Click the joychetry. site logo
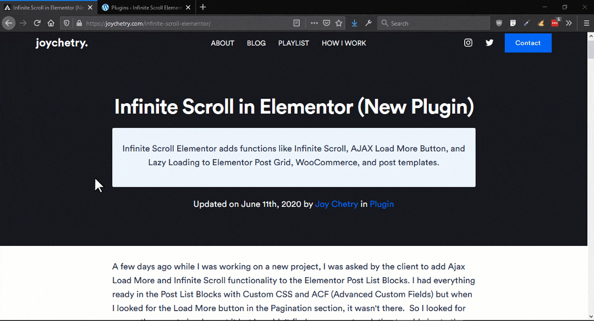Image resolution: width=594 pixels, height=321 pixels. (x=62, y=43)
